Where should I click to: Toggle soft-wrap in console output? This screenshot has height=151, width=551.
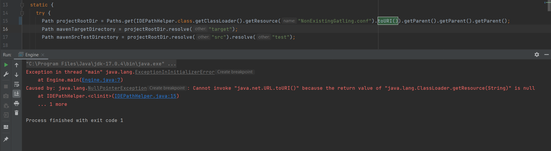pyautogui.click(x=17, y=84)
